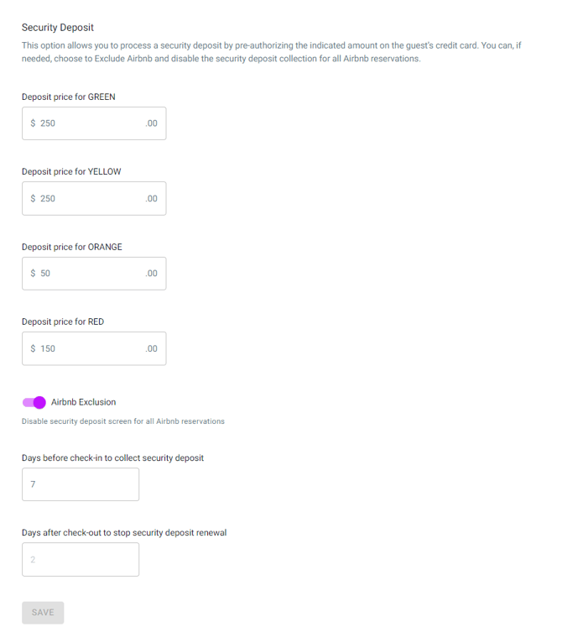
Task: Focus the days after check-out field
Action: [x=81, y=559]
